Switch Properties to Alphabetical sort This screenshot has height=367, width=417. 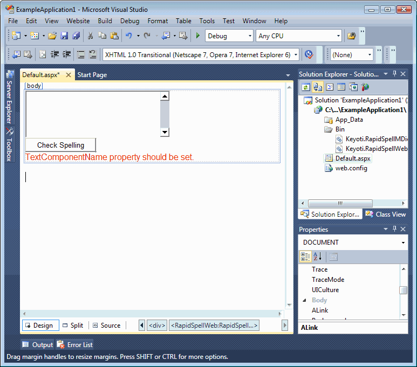point(318,257)
